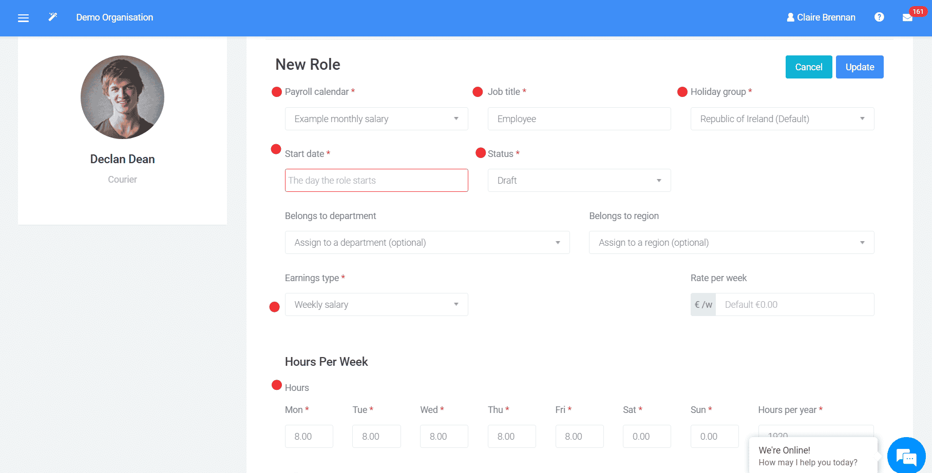Expand the Holiday group dropdown

(782, 119)
